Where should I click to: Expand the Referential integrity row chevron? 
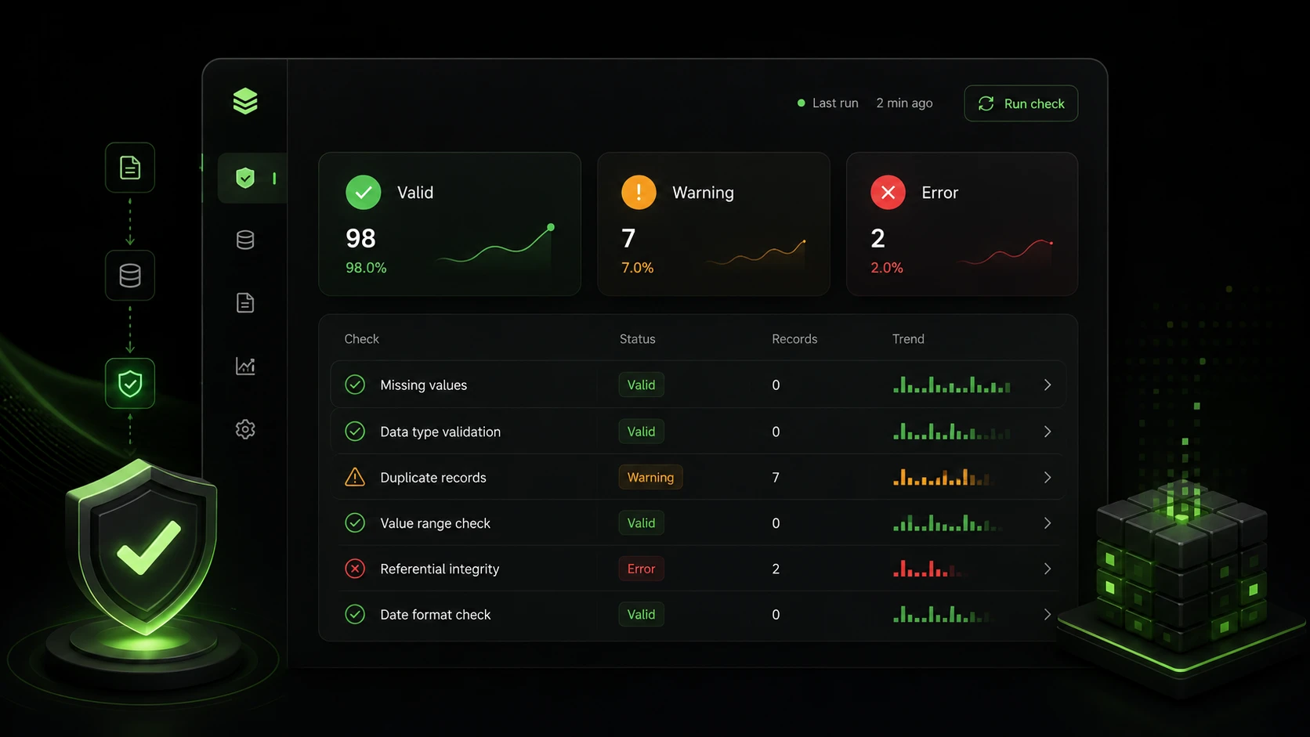1048,569
